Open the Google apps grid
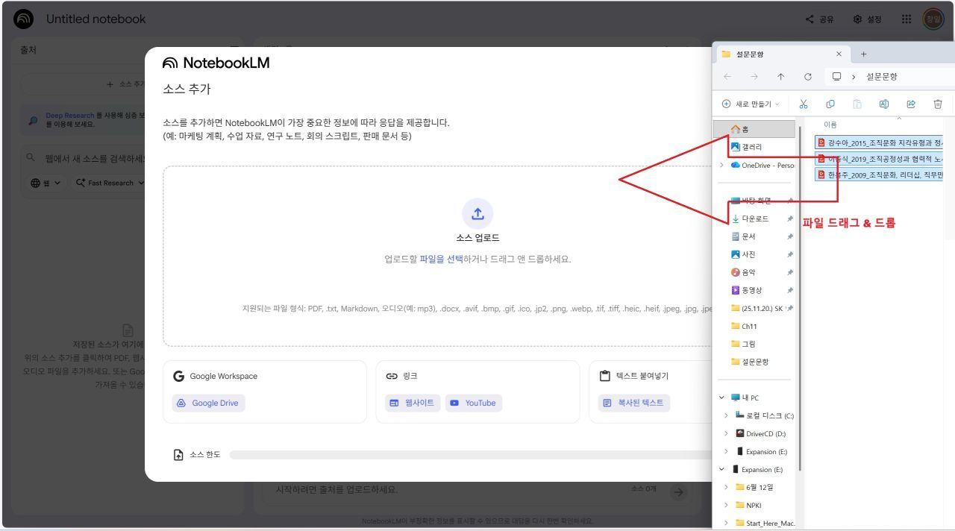The height and width of the screenshot is (531, 955). [x=907, y=19]
